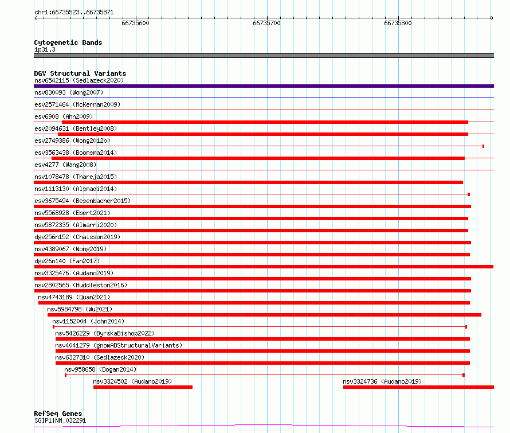Viewport: 510px width, 433px height.
Task: Click the RefSeq Genes track title
Action: click(x=58, y=414)
